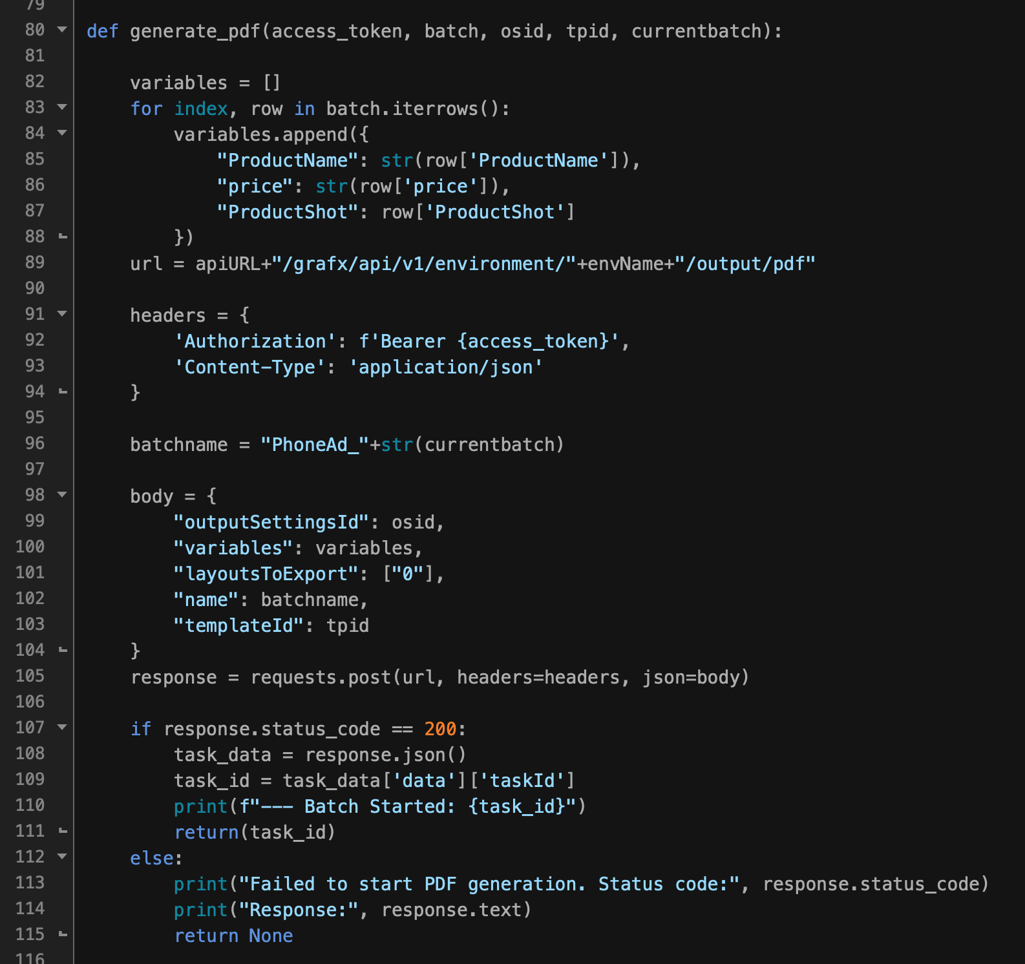1025x964 pixels.
Task: Collapse the else block fold at line 112
Action: tap(62, 857)
